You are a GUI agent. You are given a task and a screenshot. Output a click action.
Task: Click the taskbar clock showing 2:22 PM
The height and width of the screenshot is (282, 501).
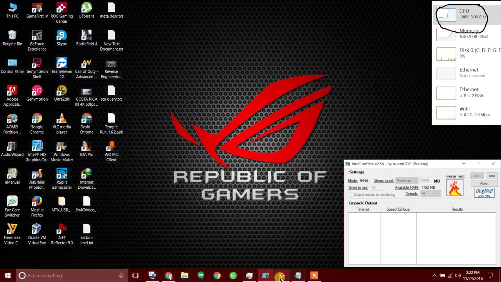pos(472,275)
